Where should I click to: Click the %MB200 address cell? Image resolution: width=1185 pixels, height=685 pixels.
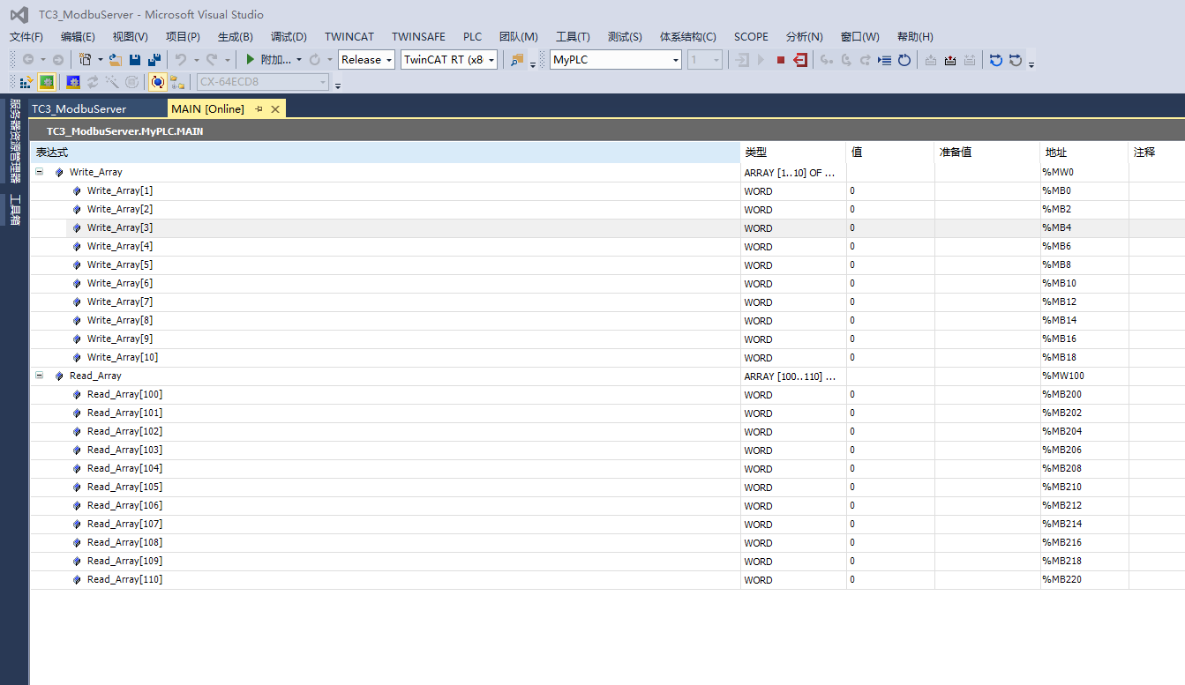[x=1084, y=394]
